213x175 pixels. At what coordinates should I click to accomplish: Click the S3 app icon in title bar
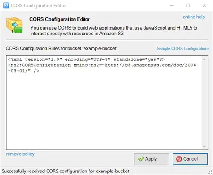click(x=6, y=5)
